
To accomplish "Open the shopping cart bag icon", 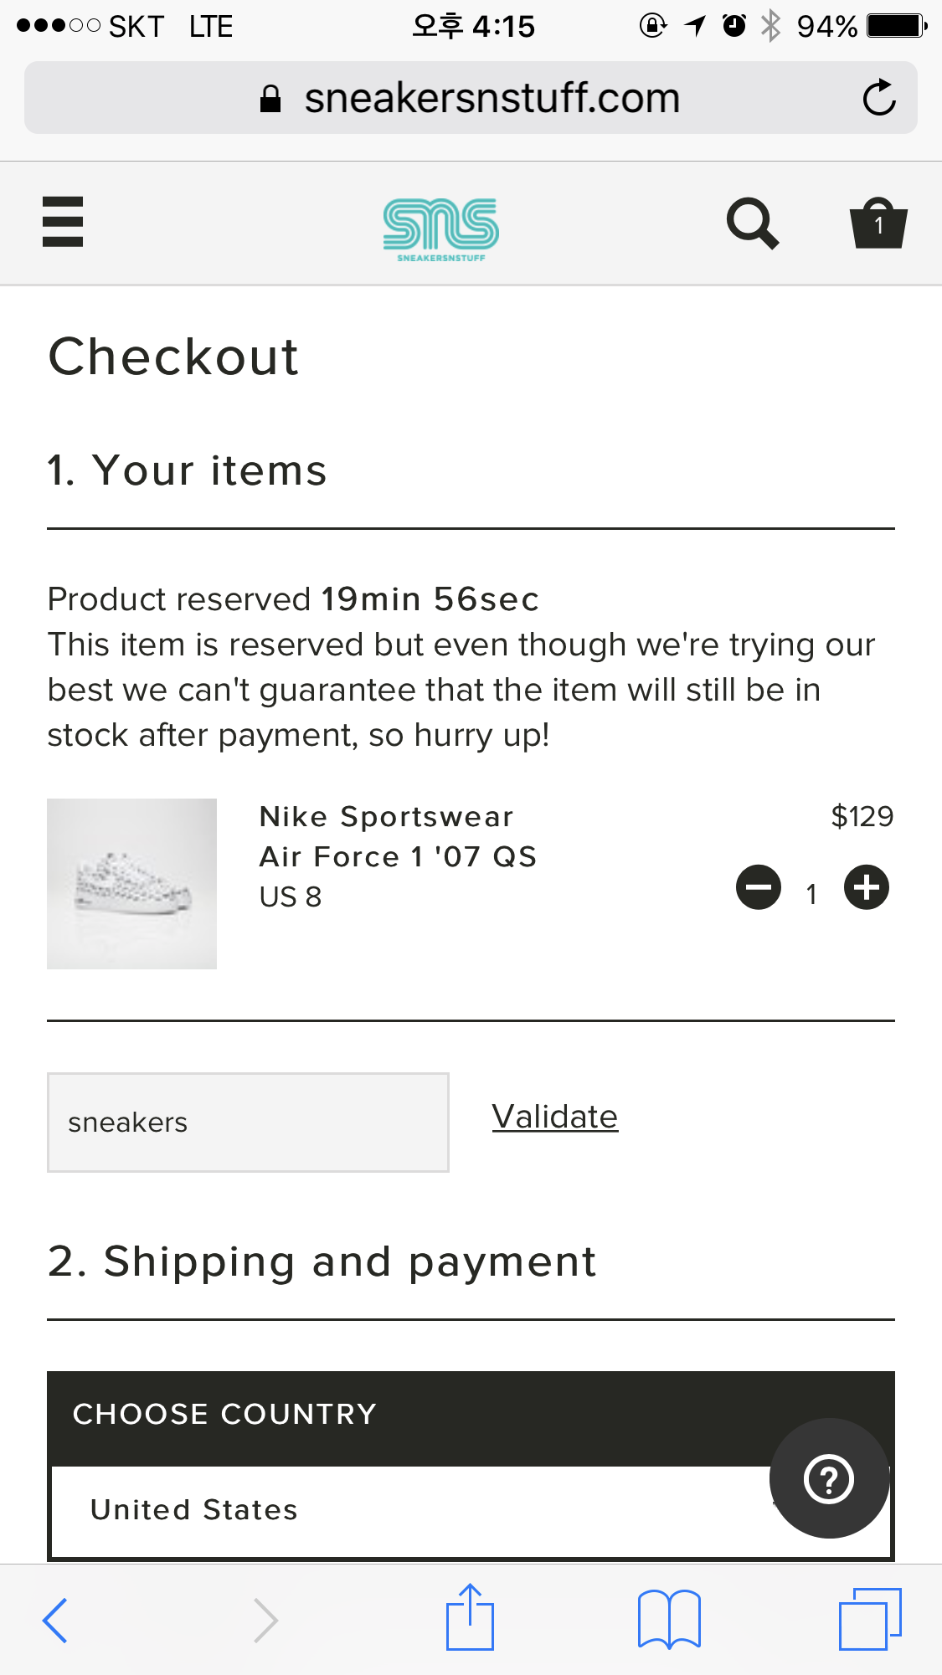I will click(x=878, y=224).
